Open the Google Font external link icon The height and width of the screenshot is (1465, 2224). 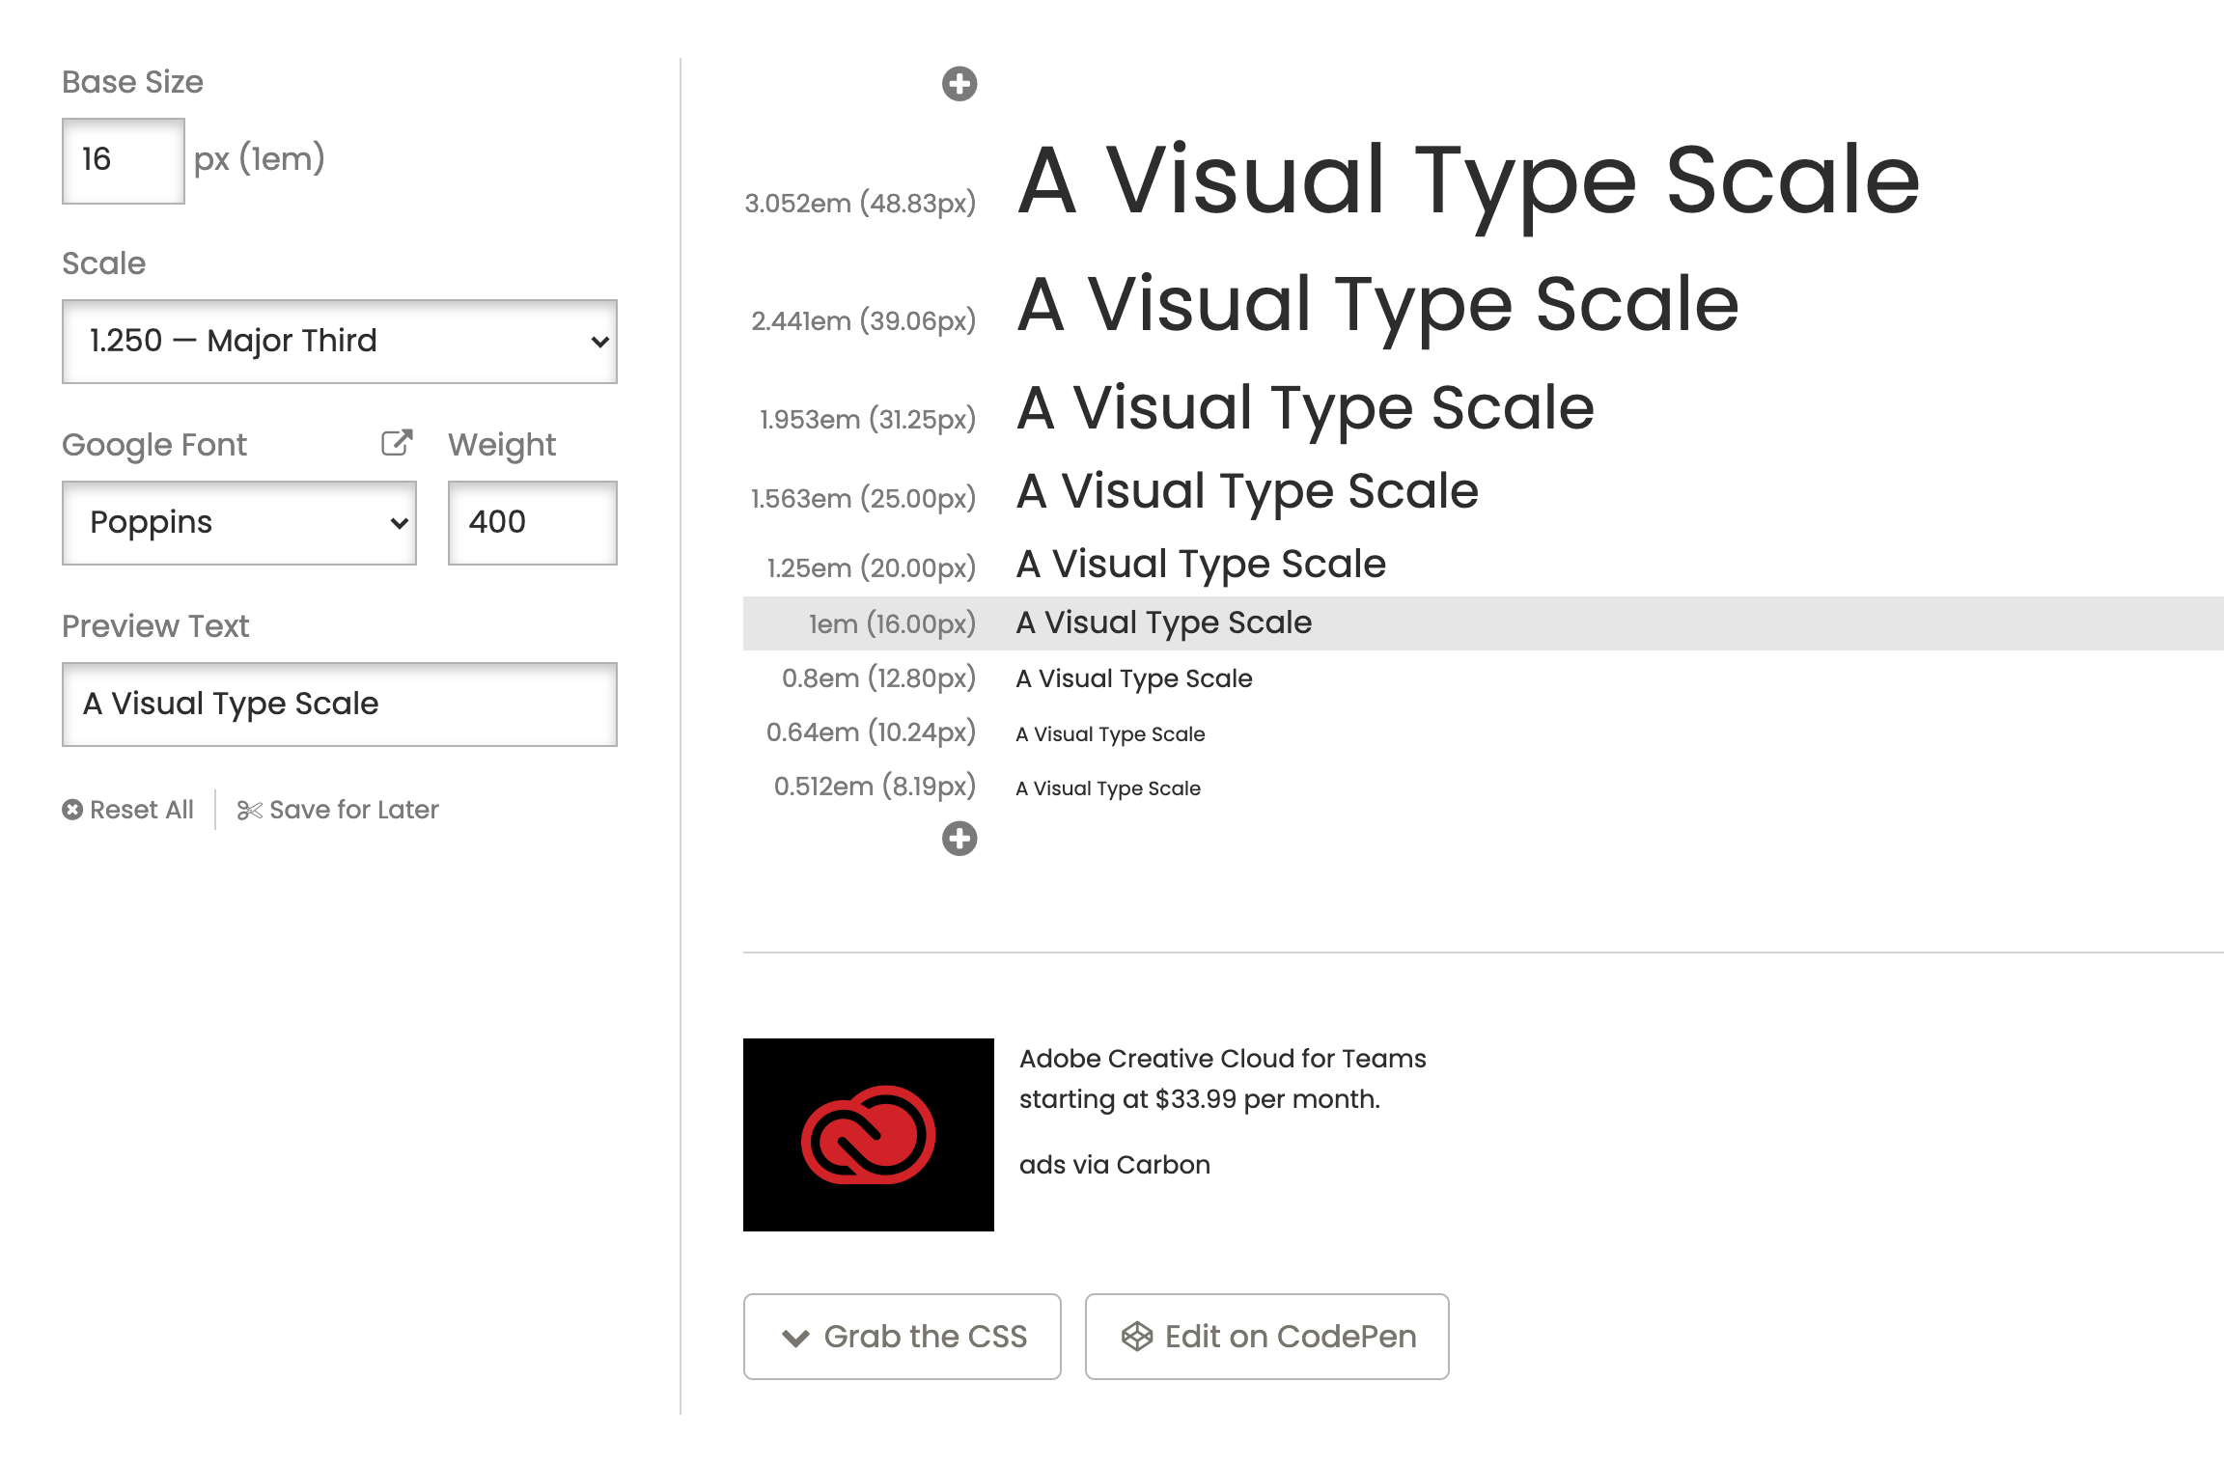click(x=396, y=443)
